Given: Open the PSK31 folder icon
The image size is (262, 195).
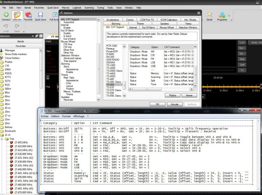Looking at the screenshot, I should [x=2, y=73].
